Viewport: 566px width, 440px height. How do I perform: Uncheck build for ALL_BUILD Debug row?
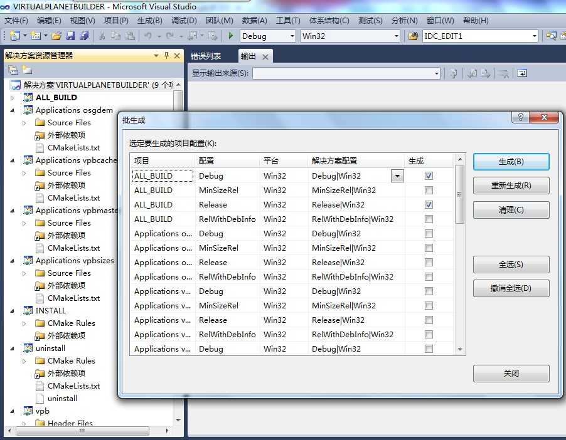[429, 176]
